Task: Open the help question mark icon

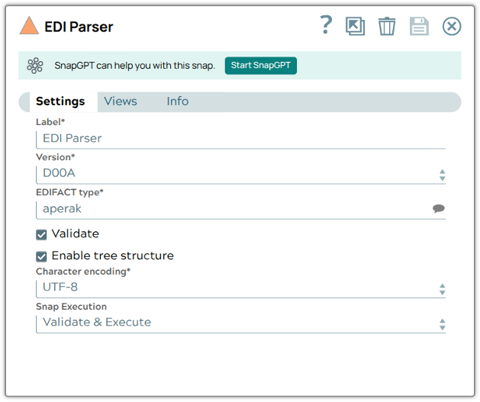Action: click(x=326, y=25)
